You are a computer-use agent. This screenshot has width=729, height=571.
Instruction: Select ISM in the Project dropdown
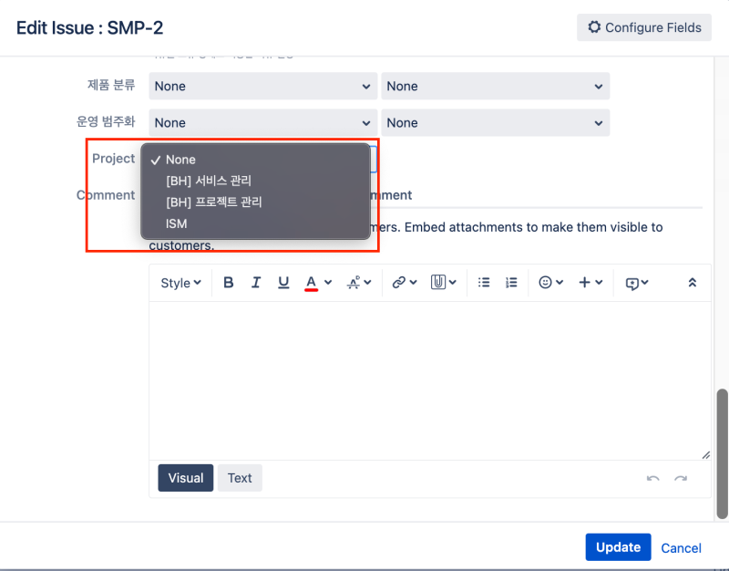(x=255, y=223)
